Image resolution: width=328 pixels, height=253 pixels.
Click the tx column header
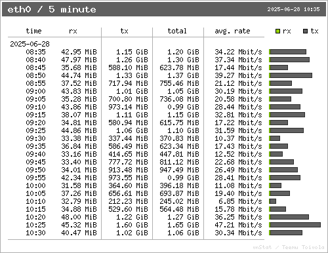click(x=124, y=31)
